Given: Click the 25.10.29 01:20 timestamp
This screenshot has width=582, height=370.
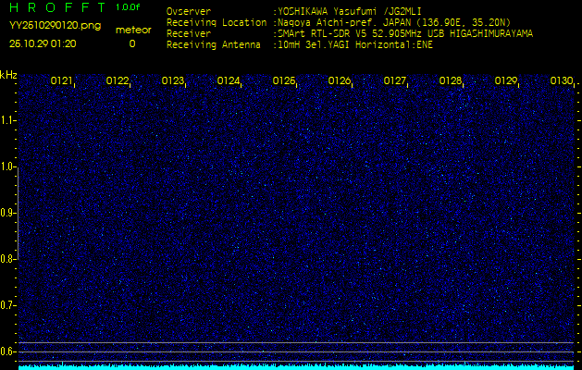Looking at the screenshot, I should pyautogui.click(x=43, y=43).
